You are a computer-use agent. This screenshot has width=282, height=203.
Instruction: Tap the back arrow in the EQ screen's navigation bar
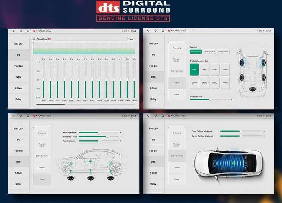(x=13, y=31)
